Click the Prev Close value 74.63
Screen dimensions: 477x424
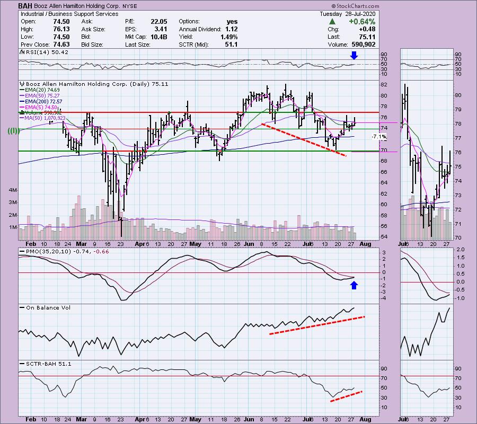(x=61, y=45)
